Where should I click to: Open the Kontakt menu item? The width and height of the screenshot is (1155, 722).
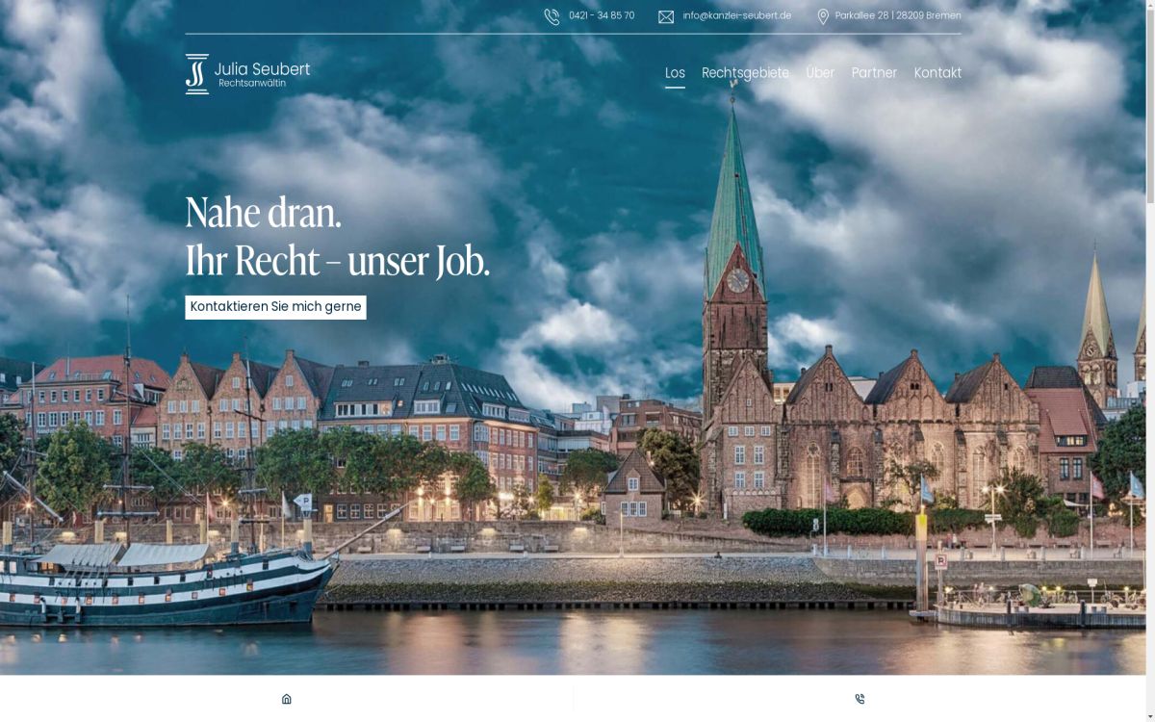click(x=937, y=73)
